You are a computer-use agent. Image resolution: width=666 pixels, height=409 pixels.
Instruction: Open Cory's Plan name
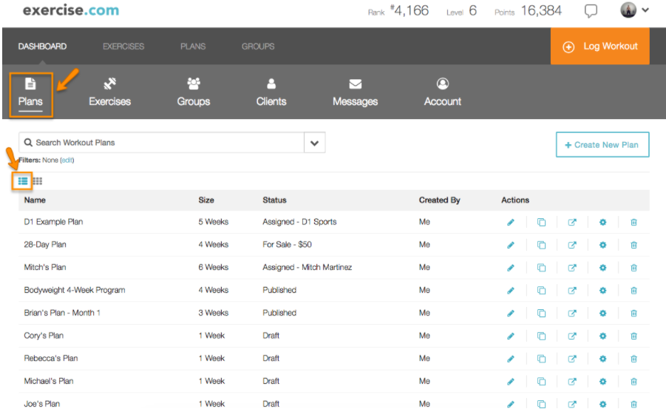coord(44,336)
